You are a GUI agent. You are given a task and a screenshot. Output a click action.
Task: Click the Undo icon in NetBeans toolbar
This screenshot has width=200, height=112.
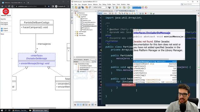click(x=87, y=7)
